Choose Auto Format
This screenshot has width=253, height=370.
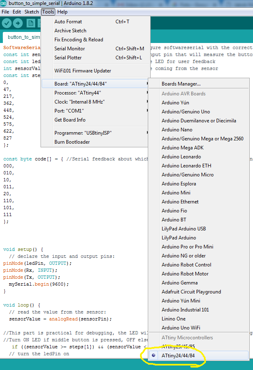(x=95, y=21)
